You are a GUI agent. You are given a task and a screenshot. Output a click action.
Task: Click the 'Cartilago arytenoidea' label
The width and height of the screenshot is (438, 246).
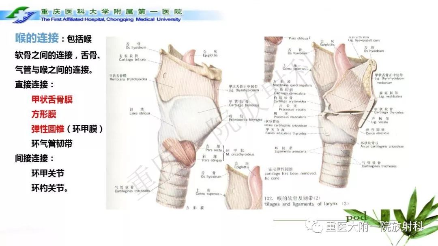click(x=290, y=102)
